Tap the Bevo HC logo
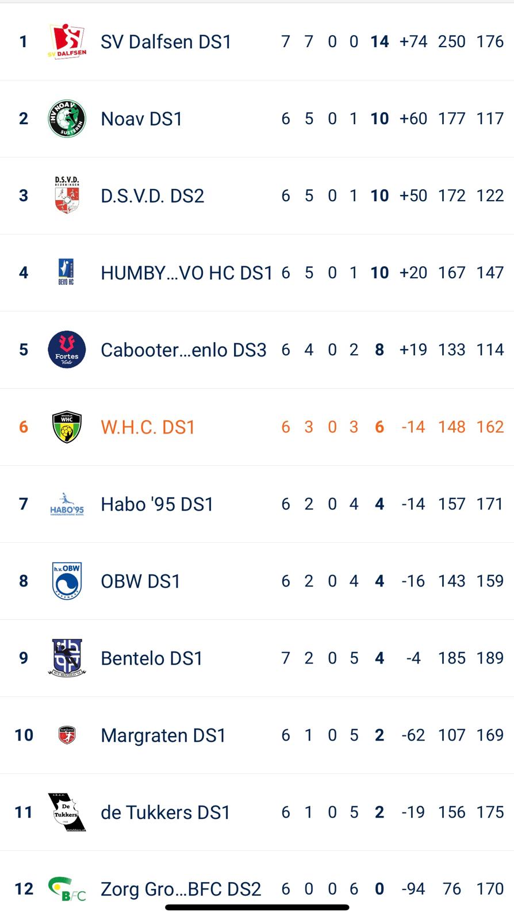Screen dimensions: 514x920 [x=66, y=273]
